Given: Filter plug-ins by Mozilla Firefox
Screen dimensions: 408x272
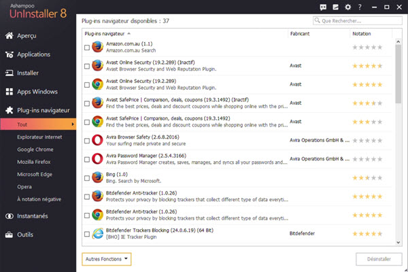Looking at the screenshot, I should pyautogui.click(x=34, y=162).
